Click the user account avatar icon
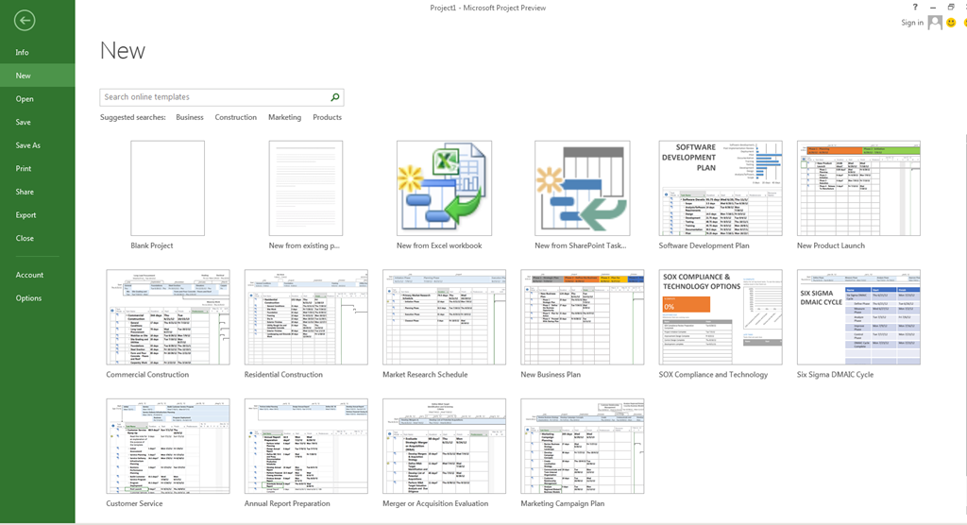 935,23
